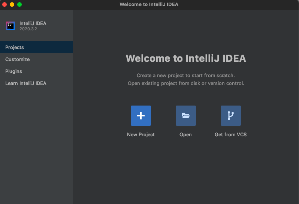
Task: Click "Open existing project from disk" description line
Action: 186,83
